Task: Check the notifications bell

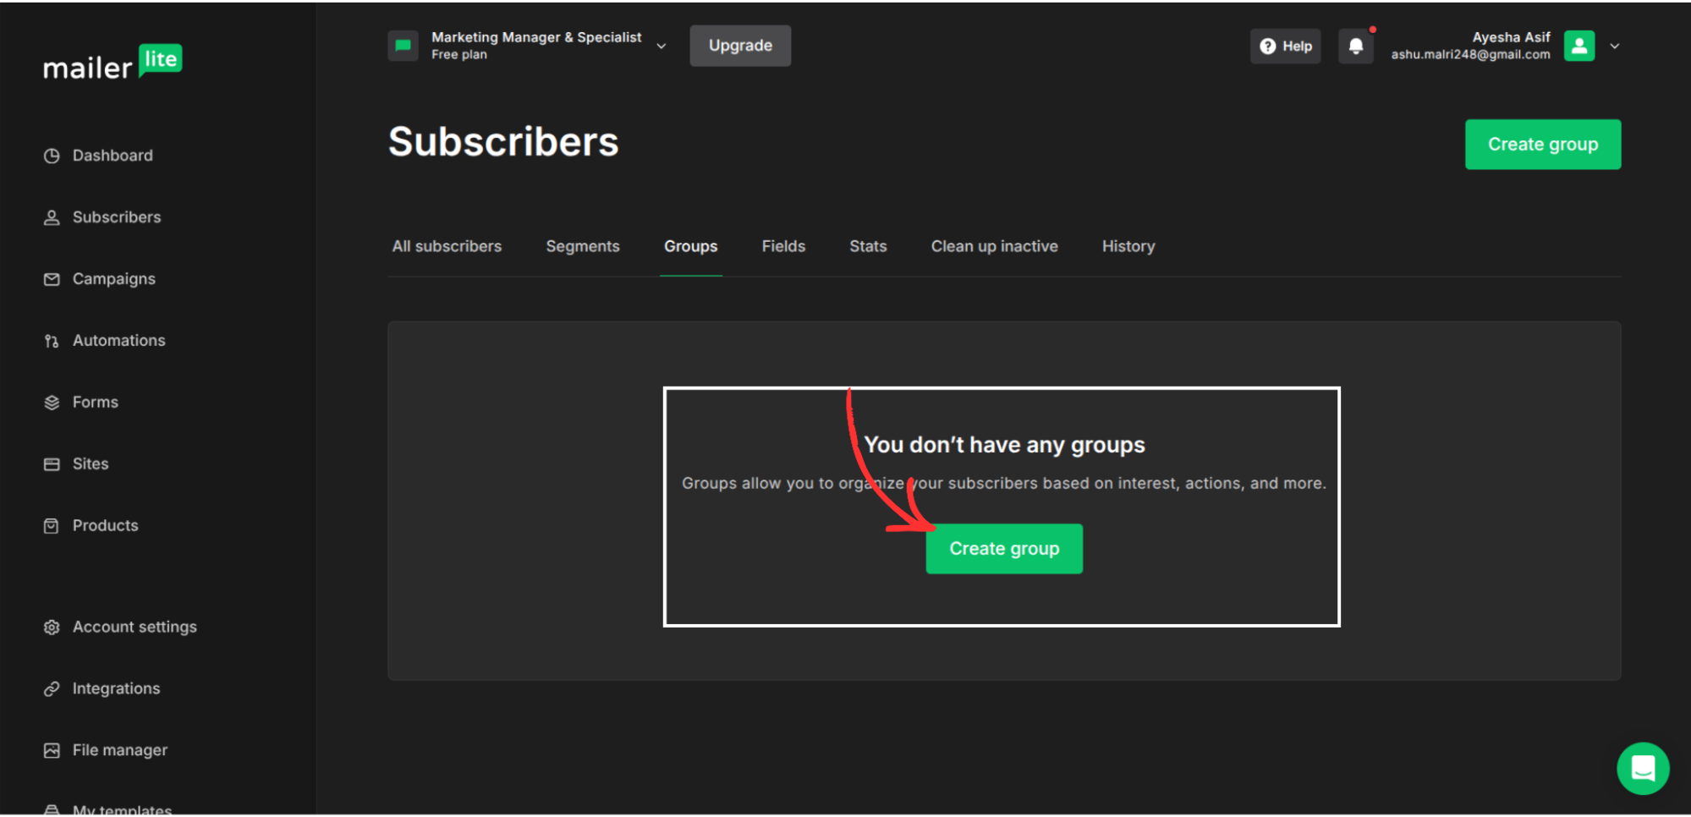Action: (1356, 46)
